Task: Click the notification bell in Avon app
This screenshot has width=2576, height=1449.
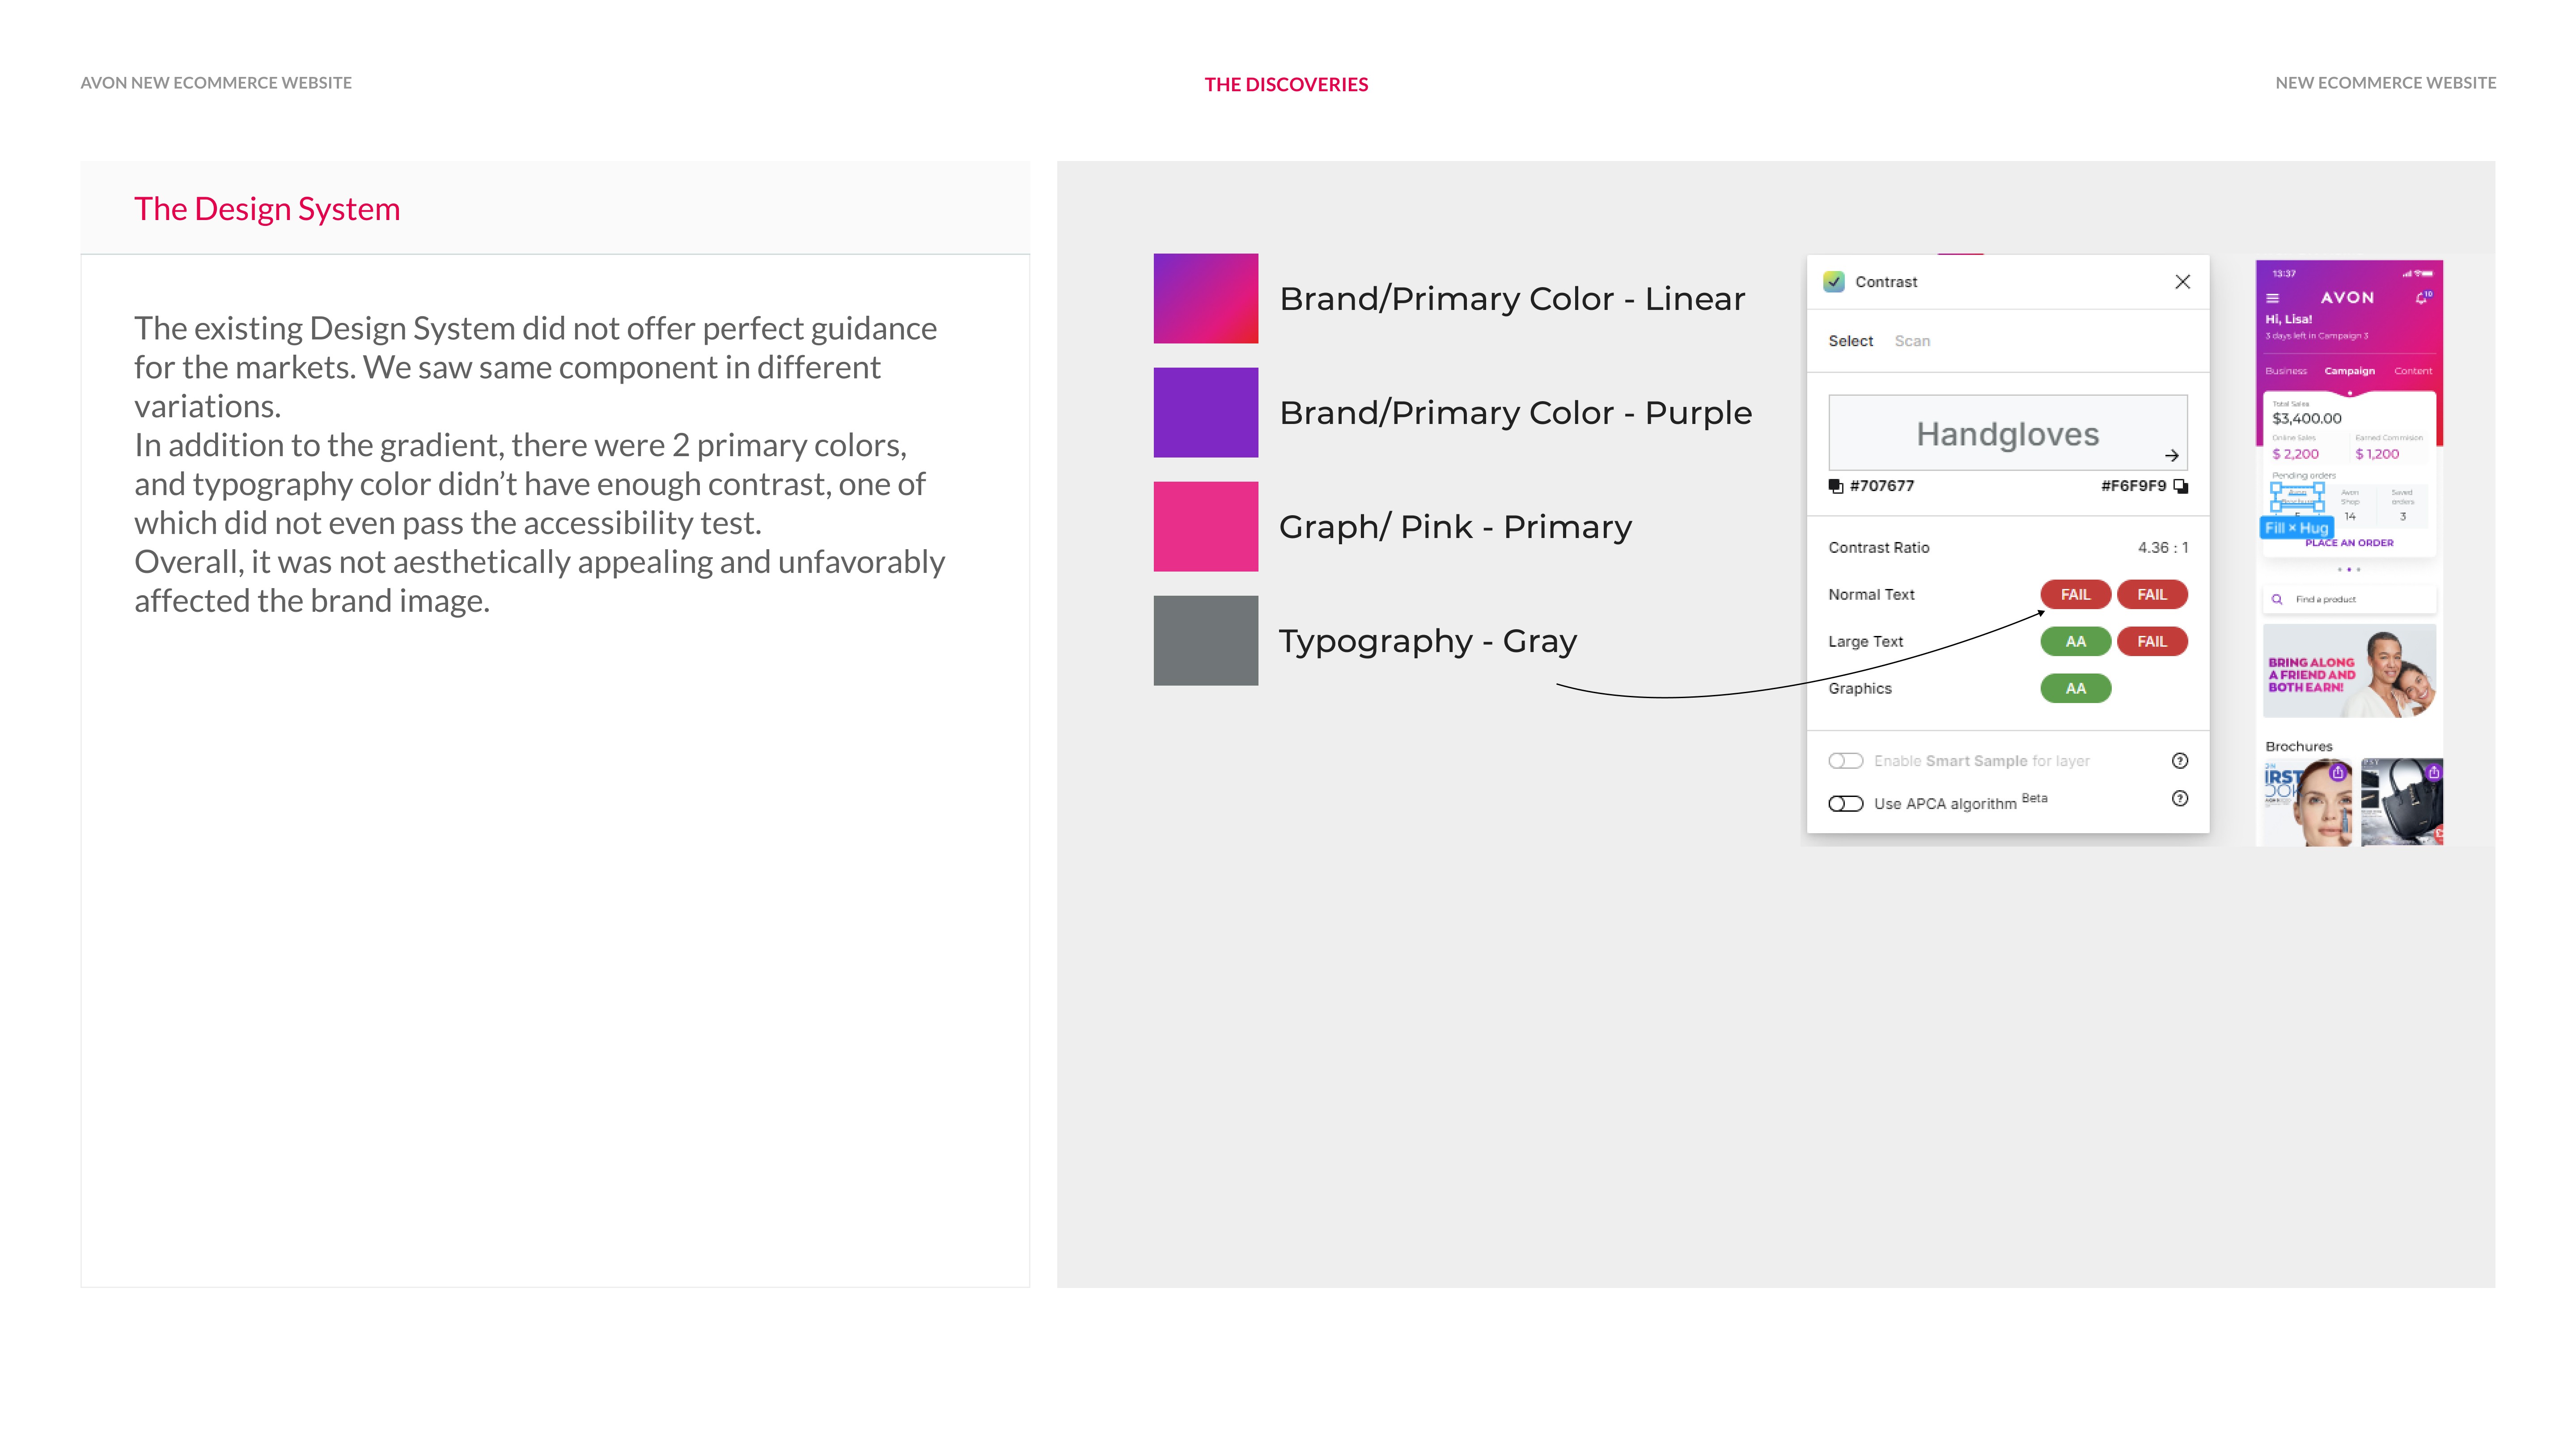Action: click(2421, 298)
